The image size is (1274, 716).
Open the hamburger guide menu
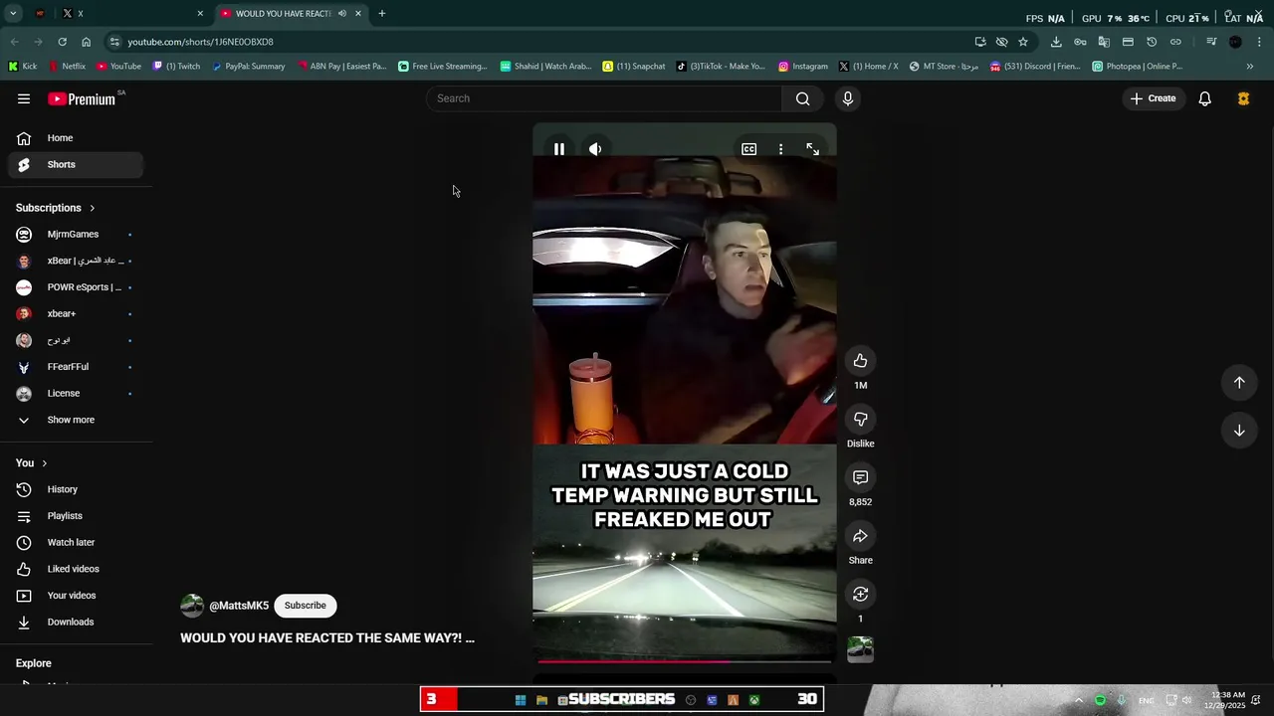click(x=24, y=98)
